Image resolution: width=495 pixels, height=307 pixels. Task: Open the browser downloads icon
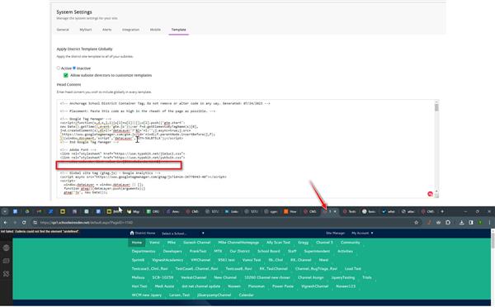point(461,223)
